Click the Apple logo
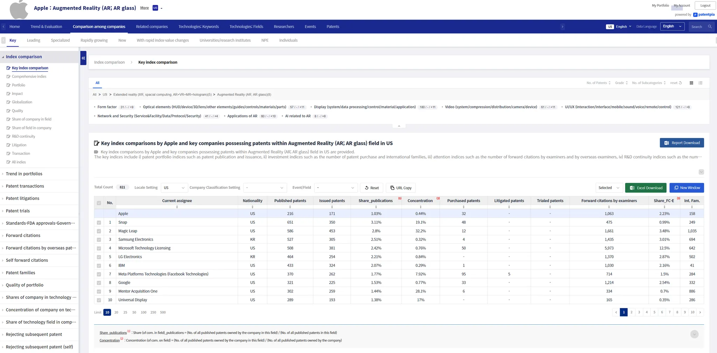Image resolution: width=717 pixels, height=353 pixels. coord(19,9)
